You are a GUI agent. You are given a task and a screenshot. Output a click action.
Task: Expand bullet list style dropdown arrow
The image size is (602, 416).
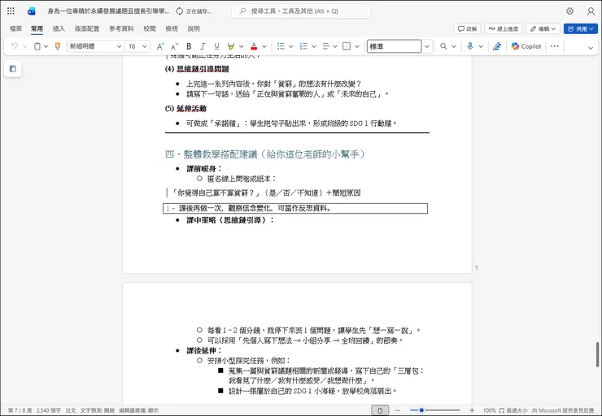point(291,46)
